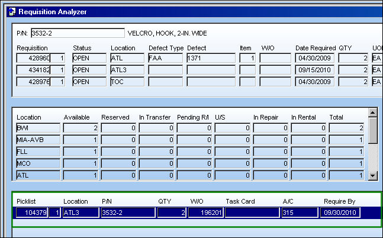
Task: Click the scroll up arrow in inventory list
Action: click(x=373, y=112)
